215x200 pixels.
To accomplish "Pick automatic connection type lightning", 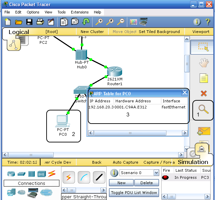I will 69,177.
